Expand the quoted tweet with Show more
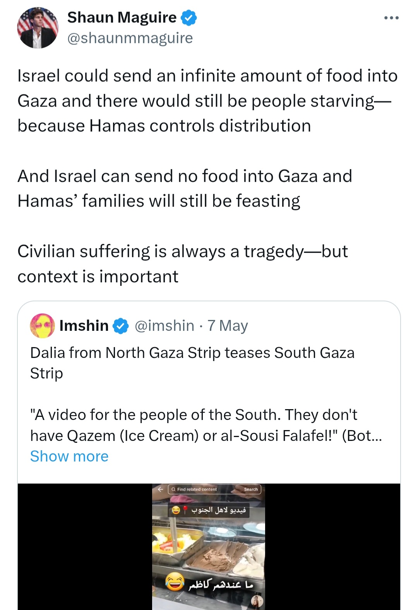418x610 pixels. tap(69, 456)
